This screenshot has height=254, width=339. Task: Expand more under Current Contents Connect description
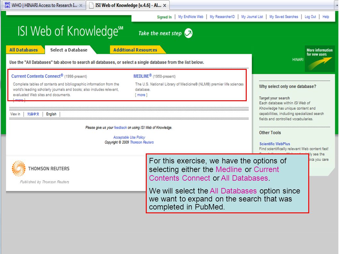[19, 100]
